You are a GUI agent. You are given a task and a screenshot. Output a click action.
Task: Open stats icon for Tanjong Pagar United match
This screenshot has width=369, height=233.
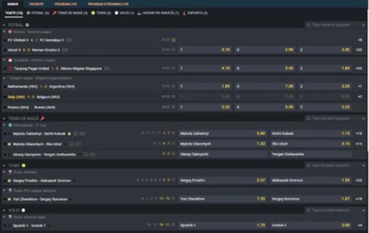tap(107, 69)
